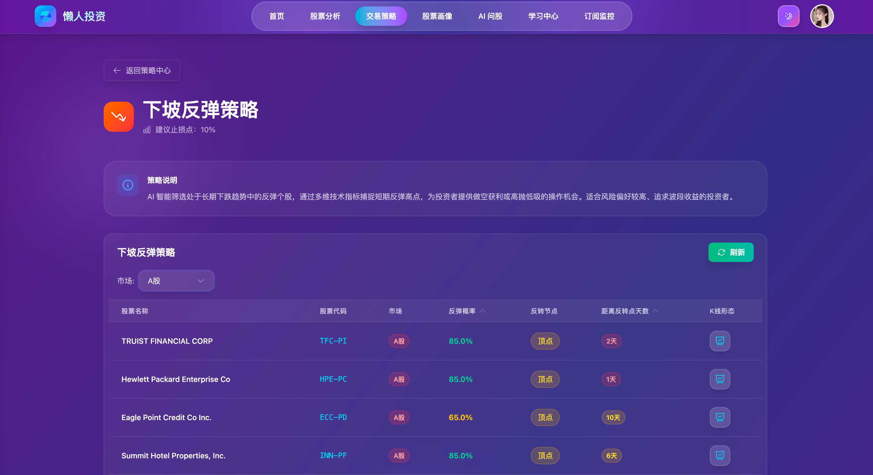Open the user avatar in the top right
The image size is (873, 475).
(x=822, y=16)
